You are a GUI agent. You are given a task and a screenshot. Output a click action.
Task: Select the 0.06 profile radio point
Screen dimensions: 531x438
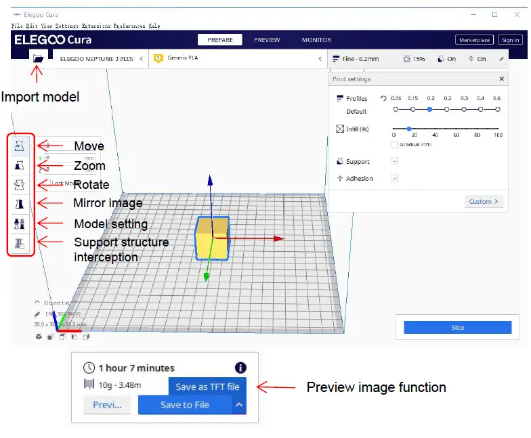(x=396, y=110)
